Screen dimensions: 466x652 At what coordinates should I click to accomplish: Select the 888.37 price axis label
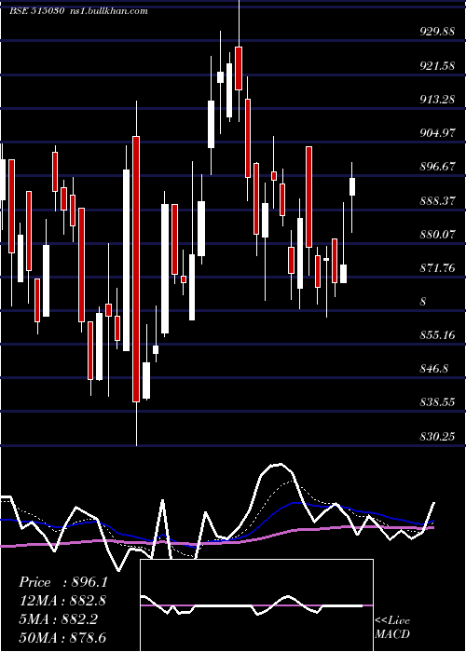[437, 201]
